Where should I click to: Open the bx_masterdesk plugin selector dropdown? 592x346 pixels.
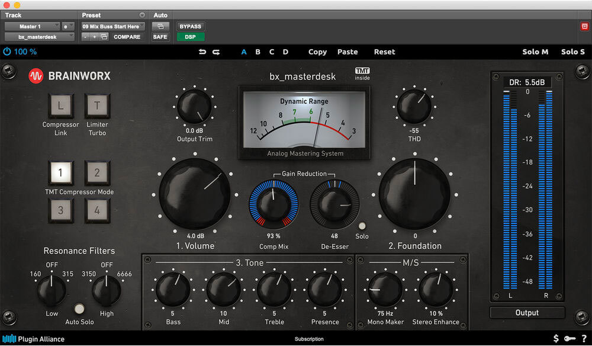[40, 37]
